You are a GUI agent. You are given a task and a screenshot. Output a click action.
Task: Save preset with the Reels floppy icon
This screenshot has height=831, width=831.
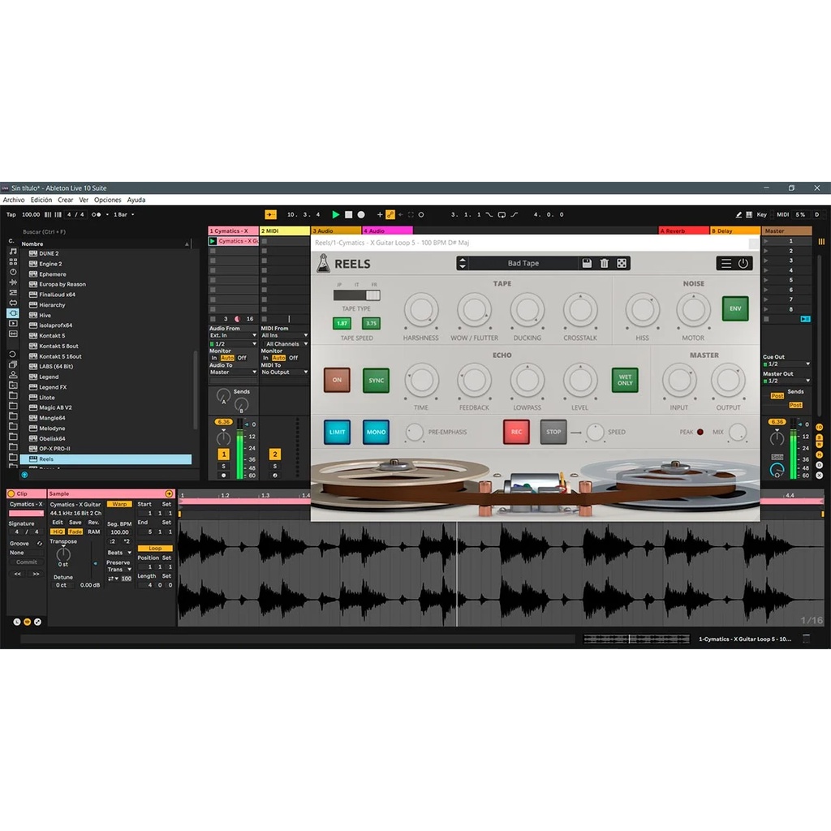click(587, 263)
